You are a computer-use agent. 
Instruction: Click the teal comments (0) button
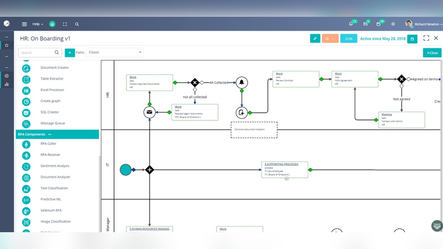(x=349, y=38)
